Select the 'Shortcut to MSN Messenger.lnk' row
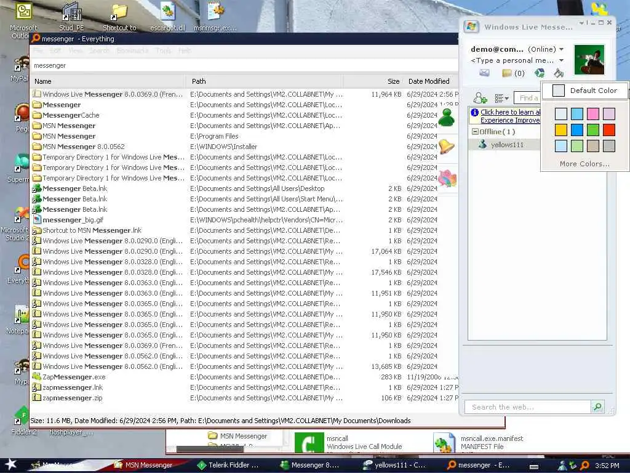 (244, 230)
